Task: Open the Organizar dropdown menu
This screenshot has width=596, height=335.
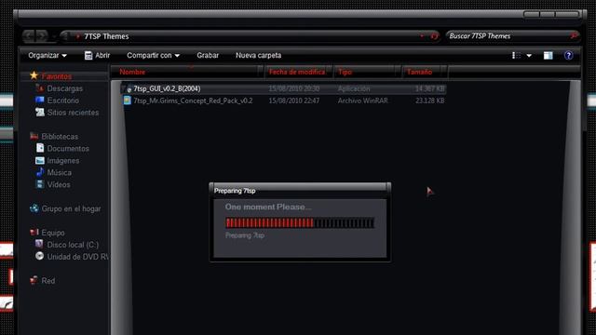Action: 47,56
